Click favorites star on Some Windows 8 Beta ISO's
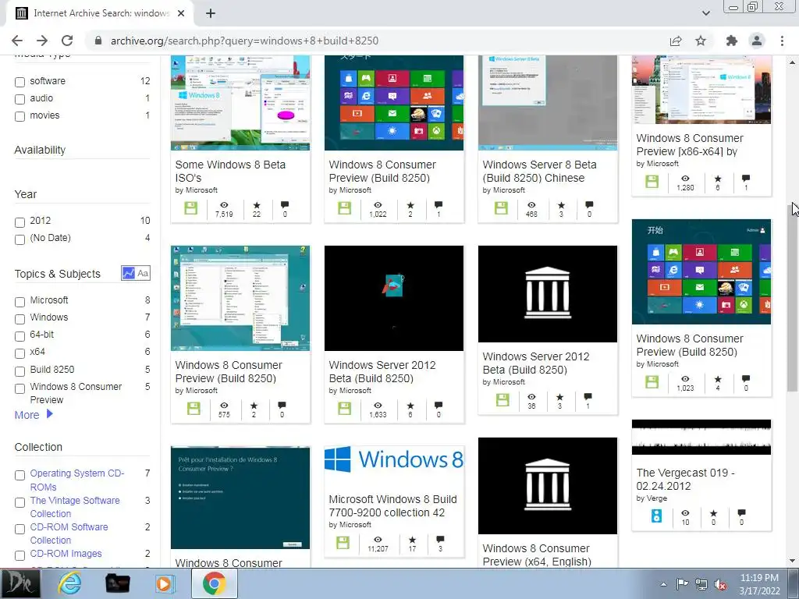The height and width of the screenshot is (599, 799). (x=256, y=205)
